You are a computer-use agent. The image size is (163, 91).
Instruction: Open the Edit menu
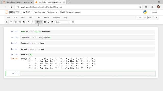15,17
